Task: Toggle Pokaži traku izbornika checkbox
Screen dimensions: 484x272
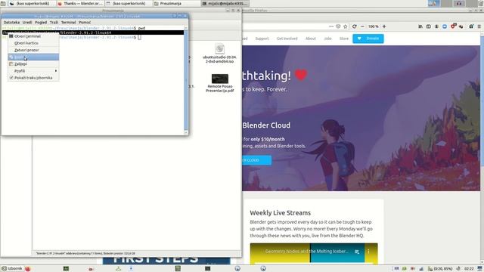Action: click(x=33, y=78)
